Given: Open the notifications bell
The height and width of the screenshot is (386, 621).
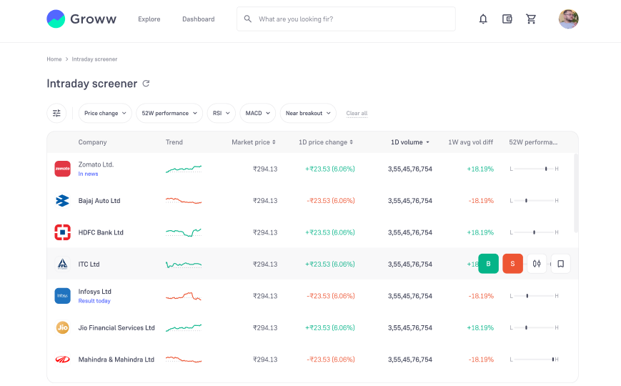Looking at the screenshot, I should point(483,19).
